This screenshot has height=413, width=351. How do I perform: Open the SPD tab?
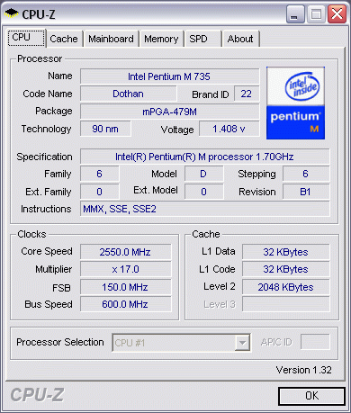coord(202,39)
